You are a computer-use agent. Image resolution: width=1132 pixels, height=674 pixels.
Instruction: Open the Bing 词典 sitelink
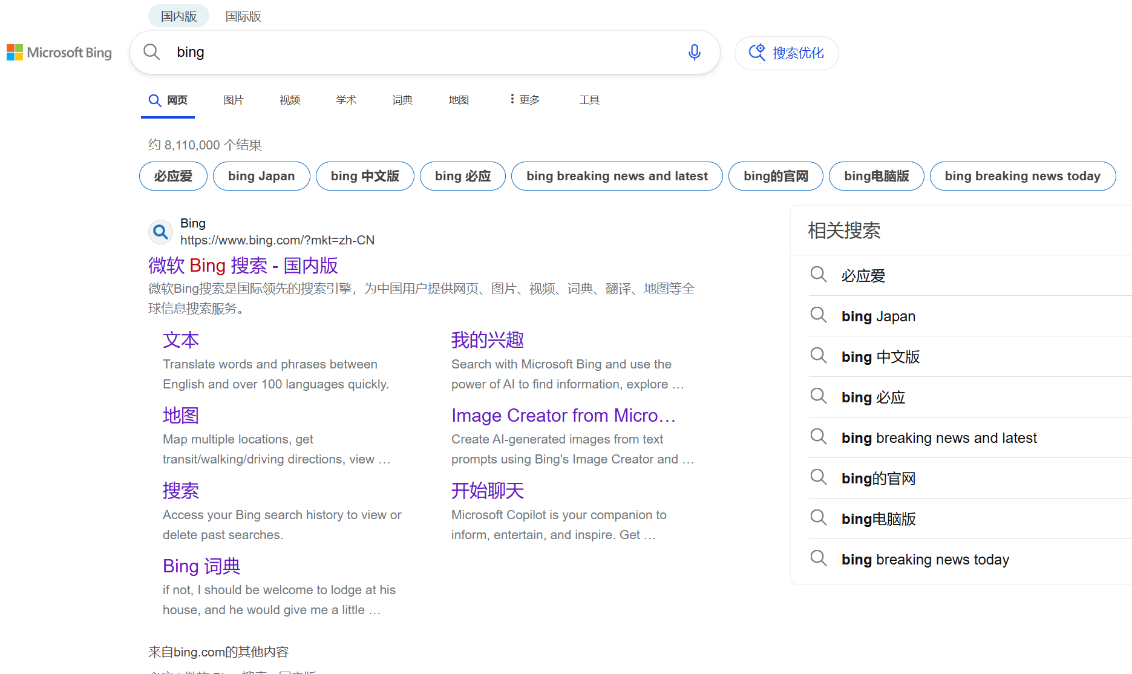tap(201, 566)
